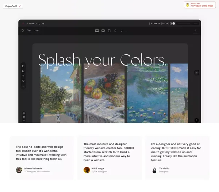This screenshot has width=219, height=192.
Task: Open the chat comments icon at the lower left
Action: point(24,113)
